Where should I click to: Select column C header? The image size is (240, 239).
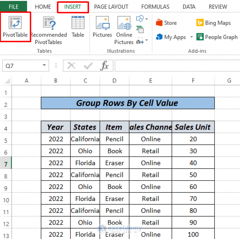click(85, 81)
